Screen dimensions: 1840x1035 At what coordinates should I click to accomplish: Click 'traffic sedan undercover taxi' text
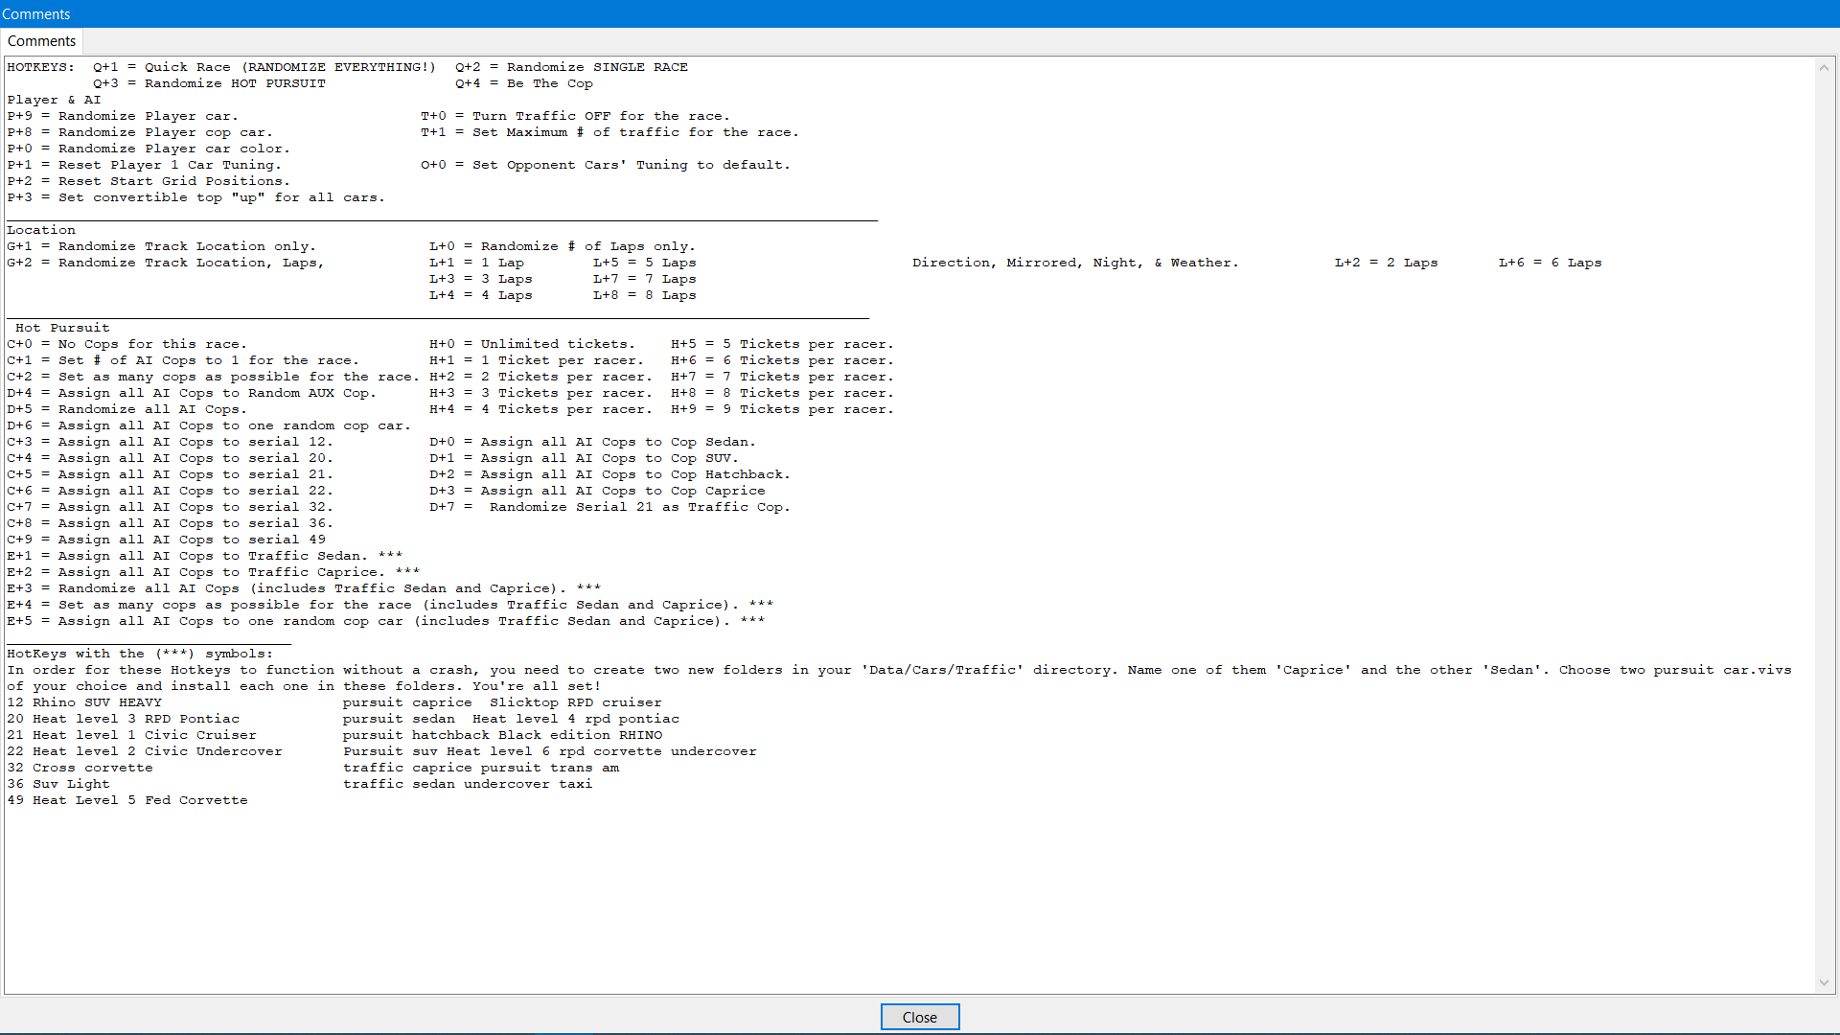(x=468, y=784)
